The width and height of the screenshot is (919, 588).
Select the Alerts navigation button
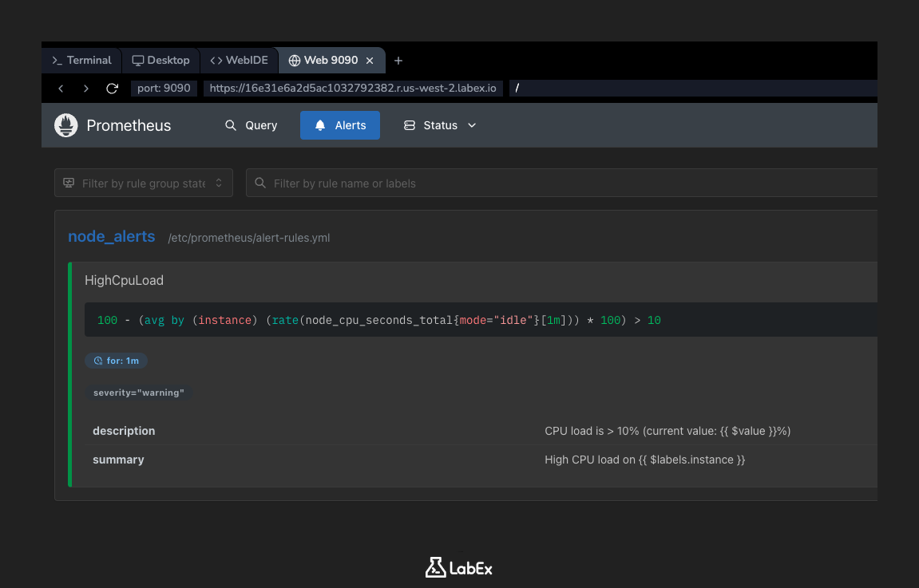pyautogui.click(x=339, y=125)
